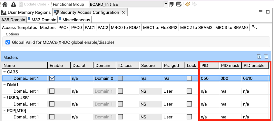Switch to M33 Domain tab
This screenshot has height=121, width=274.
tap(42, 20)
